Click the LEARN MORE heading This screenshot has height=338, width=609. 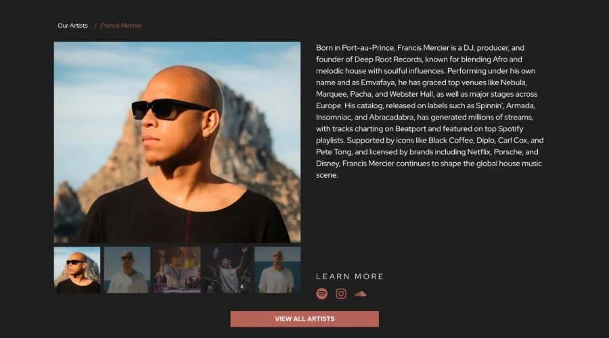[350, 276]
